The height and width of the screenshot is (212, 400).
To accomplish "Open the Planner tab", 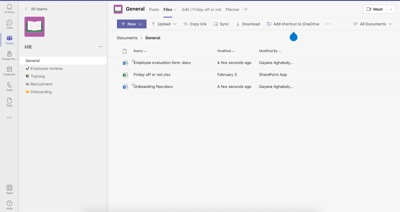I will click(233, 9).
